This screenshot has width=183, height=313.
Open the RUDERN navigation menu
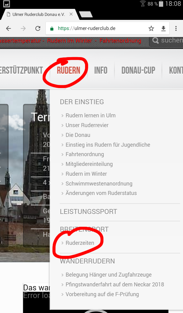coord(69,70)
